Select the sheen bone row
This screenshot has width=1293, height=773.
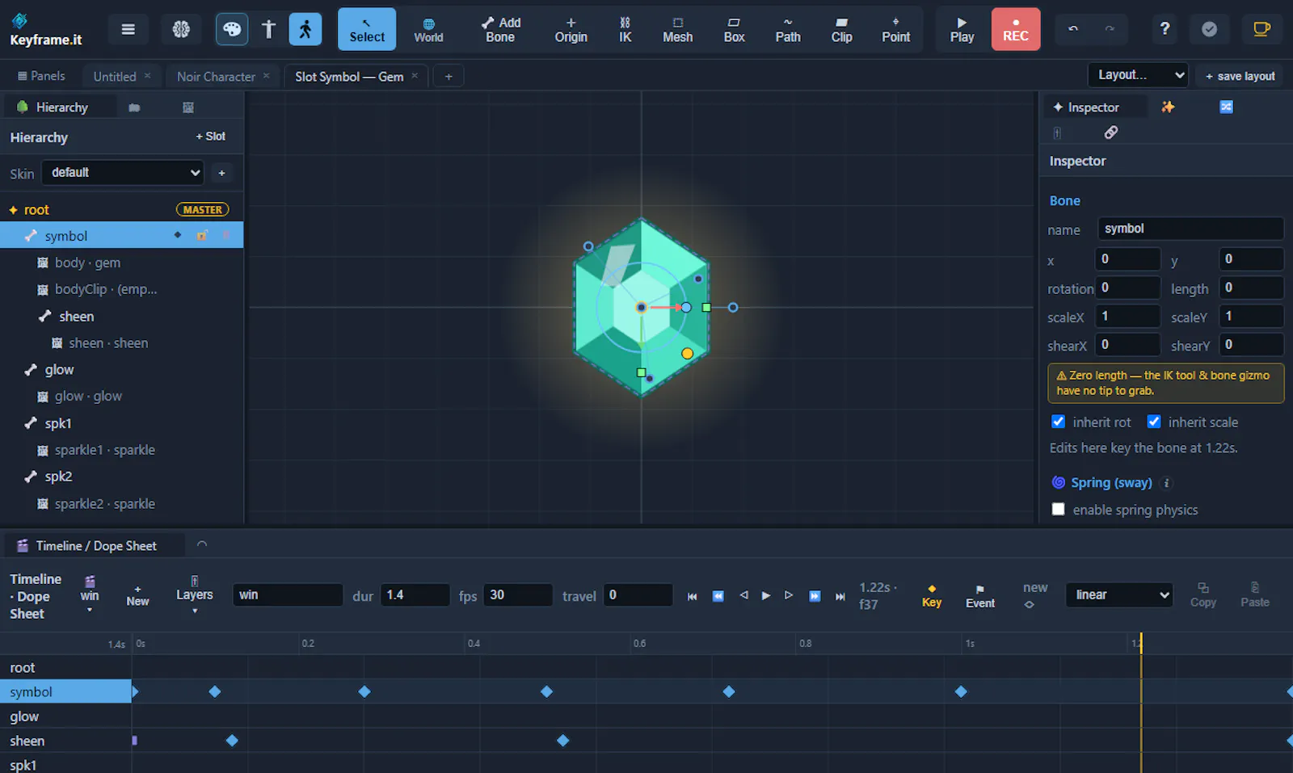coord(121,317)
